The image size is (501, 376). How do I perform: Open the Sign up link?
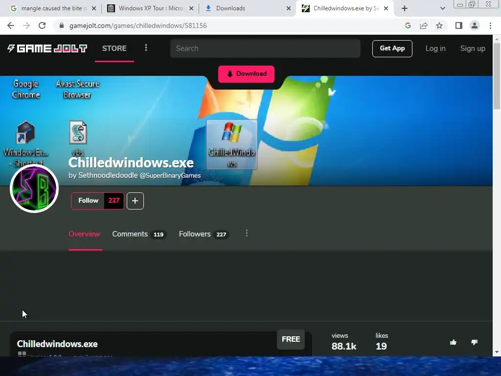tap(473, 48)
